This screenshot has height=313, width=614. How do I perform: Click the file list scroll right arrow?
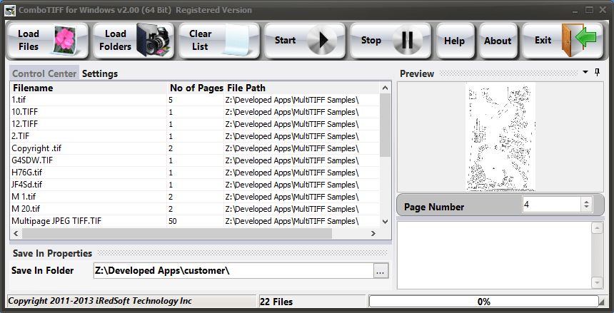(373, 234)
